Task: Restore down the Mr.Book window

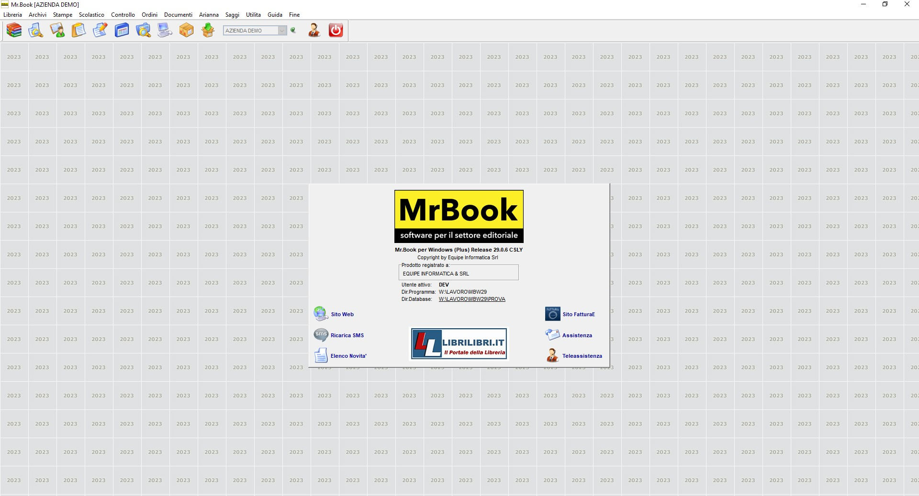Action: click(885, 4)
